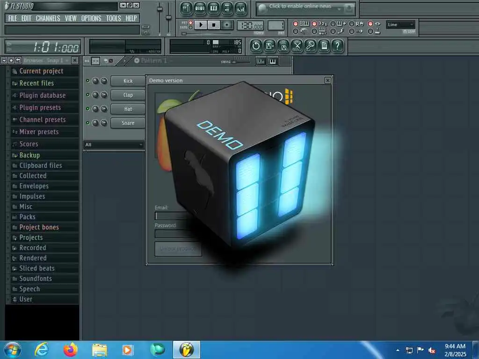The image size is (479, 359).
Task: Click the Kick channel button
Action: coord(128,81)
